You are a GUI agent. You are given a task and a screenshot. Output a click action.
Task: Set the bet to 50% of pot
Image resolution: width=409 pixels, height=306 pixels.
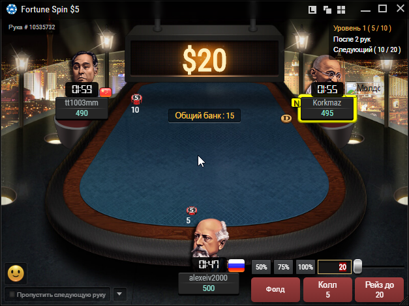coord(262,267)
